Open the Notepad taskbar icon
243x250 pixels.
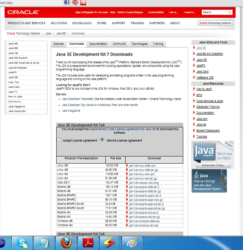coord(44,243)
